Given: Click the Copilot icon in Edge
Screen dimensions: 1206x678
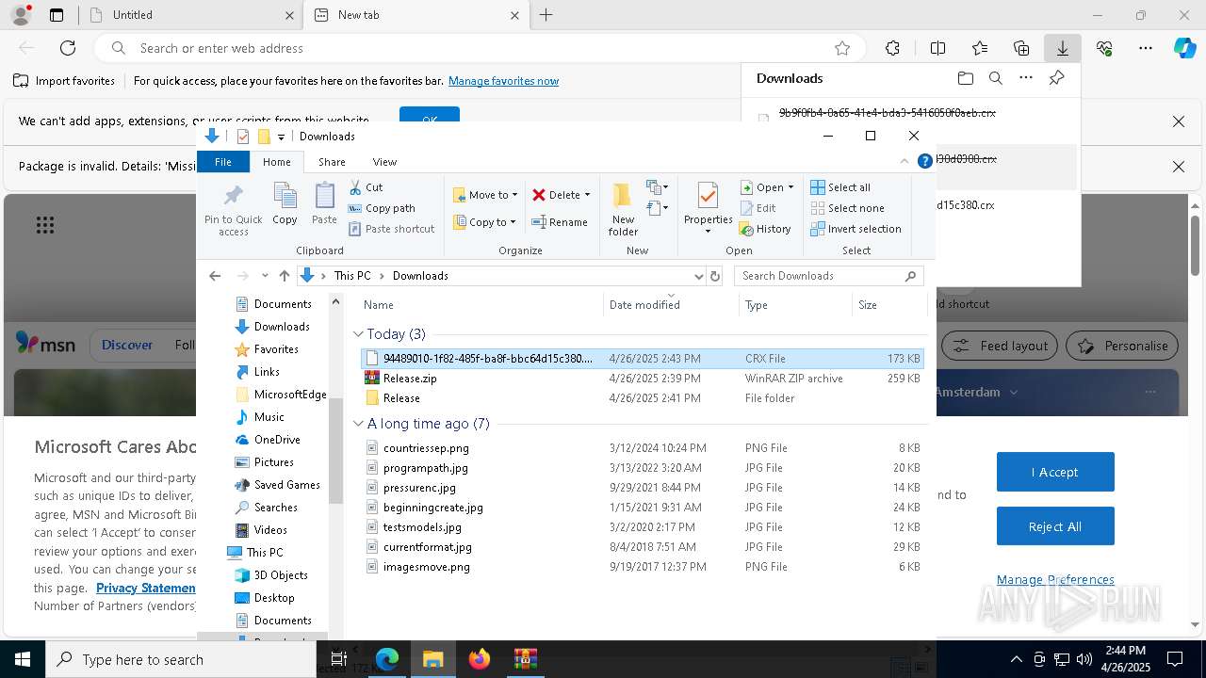Looking at the screenshot, I should (1185, 48).
